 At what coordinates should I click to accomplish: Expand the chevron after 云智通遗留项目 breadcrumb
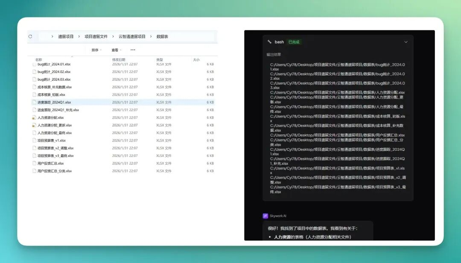tap(151, 37)
